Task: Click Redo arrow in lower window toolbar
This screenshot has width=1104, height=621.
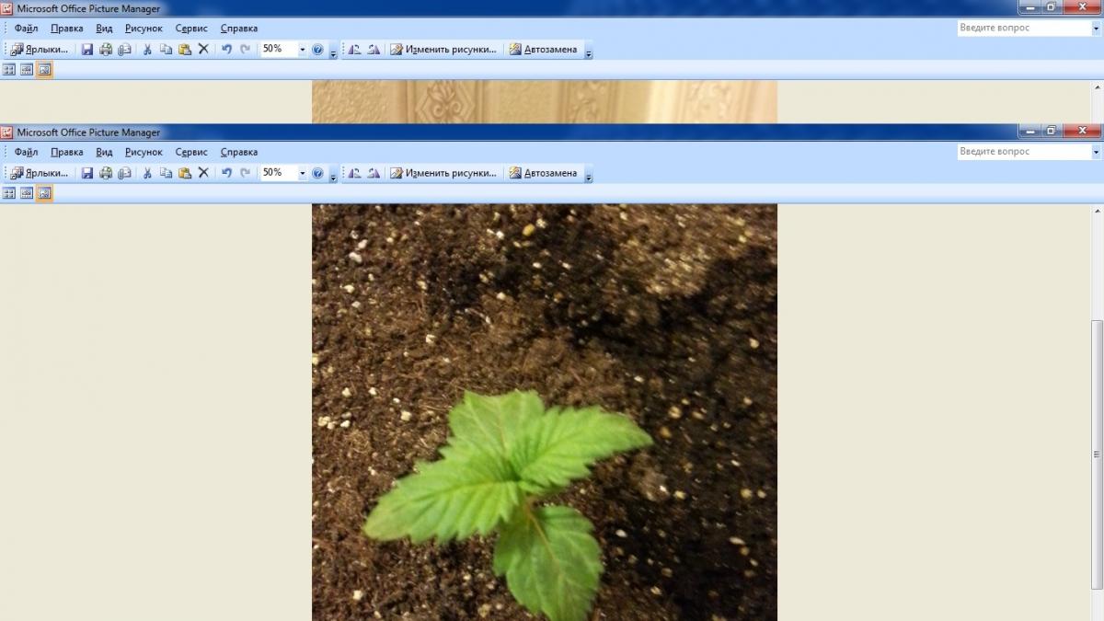Action: pyautogui.click(x=245, y=173)
